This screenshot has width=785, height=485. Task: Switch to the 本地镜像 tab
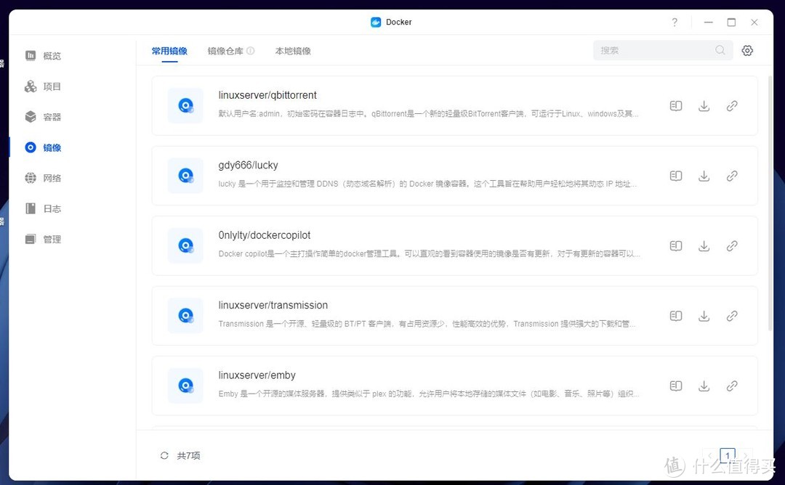coord(292,51)
